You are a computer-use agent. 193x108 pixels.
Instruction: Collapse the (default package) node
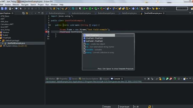pos(1,40)
